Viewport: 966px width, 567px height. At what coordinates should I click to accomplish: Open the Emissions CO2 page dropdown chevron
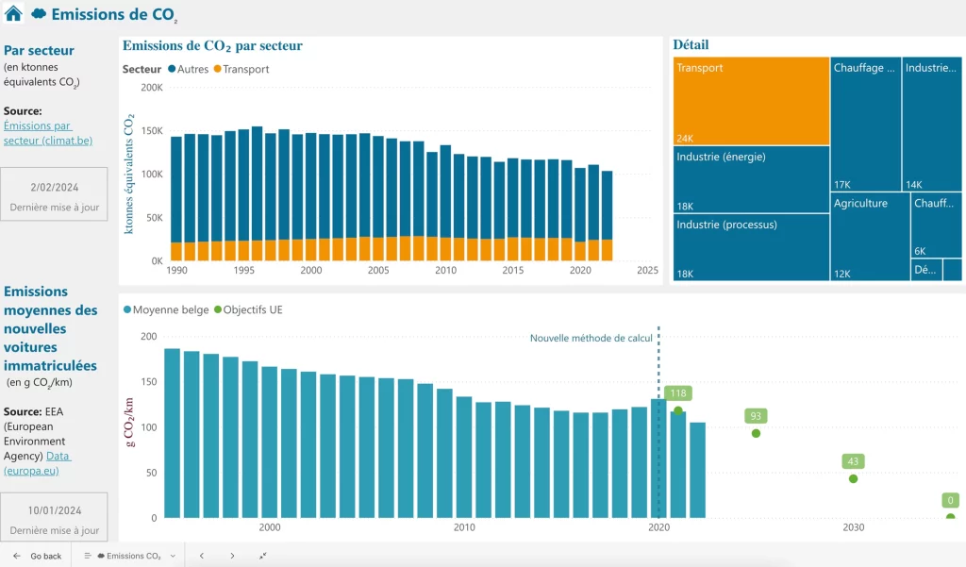pos(173,556)
